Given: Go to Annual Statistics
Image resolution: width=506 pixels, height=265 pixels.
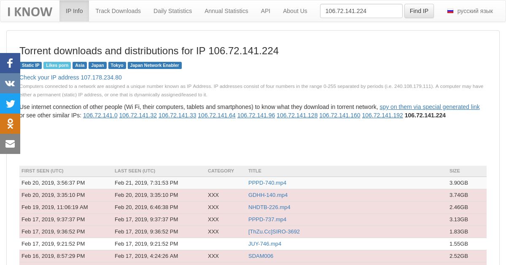Looking at the screenshot, I should [x=226, y=11].
